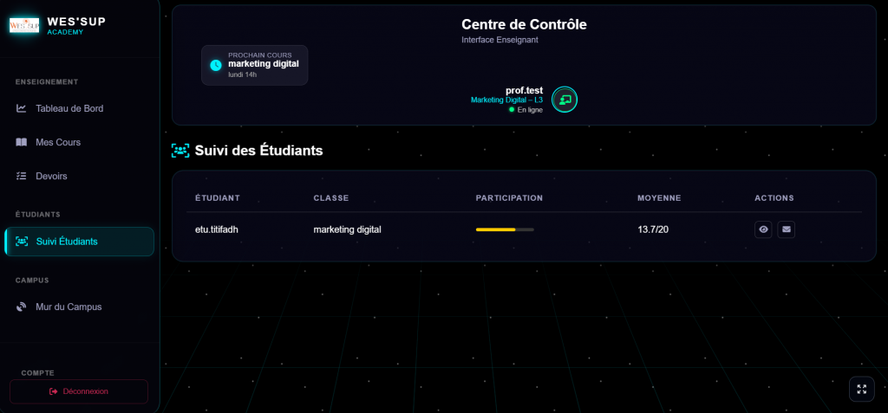View etu.titifadh details with eye icon
Image resolution: width=888 pixels, height=413 pixels.
click(x=763, y=229)
